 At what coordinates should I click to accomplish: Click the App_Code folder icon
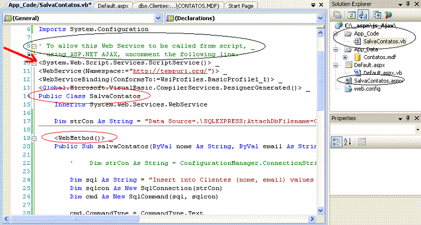tap(348, 33)
